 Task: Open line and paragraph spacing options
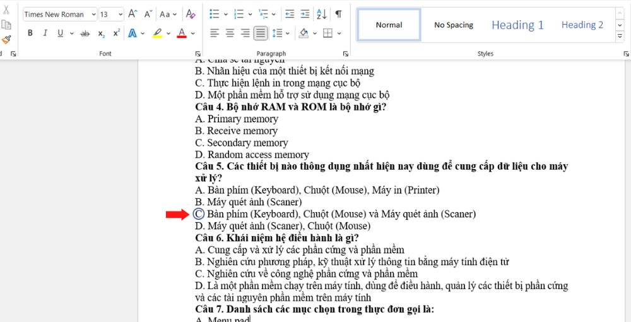277,33
